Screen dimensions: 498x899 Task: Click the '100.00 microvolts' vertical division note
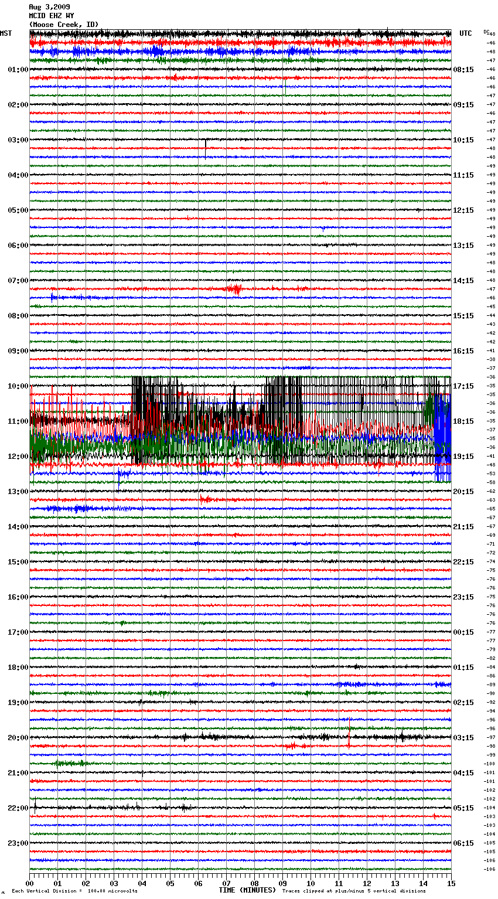[114, 891]
